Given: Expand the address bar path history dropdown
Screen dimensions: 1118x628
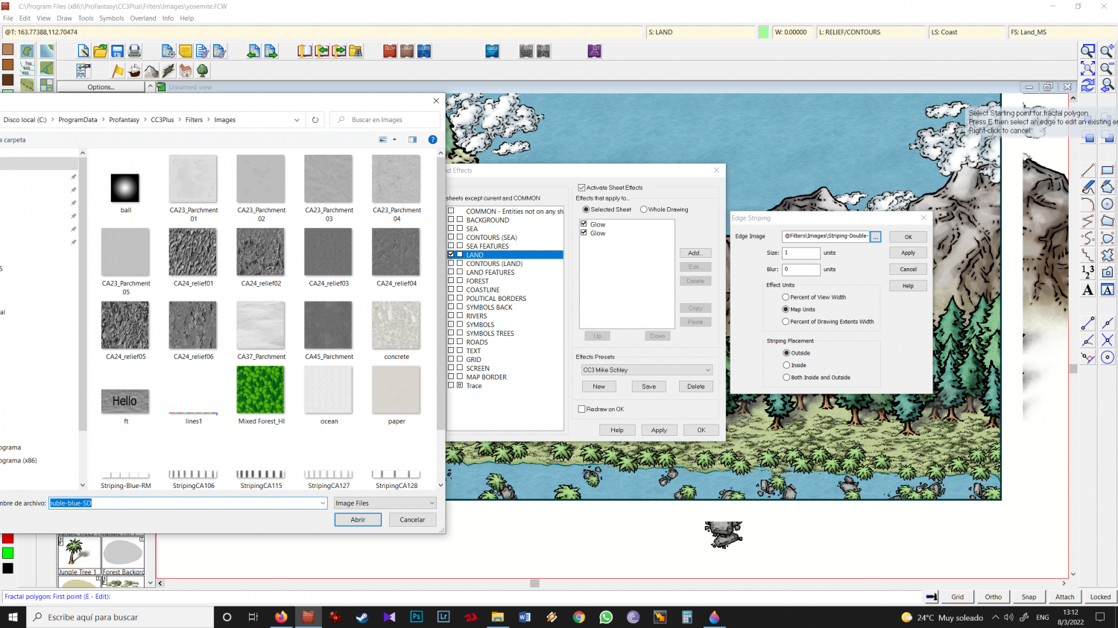Looking at the screenshot, I should (x=297, y=120).
